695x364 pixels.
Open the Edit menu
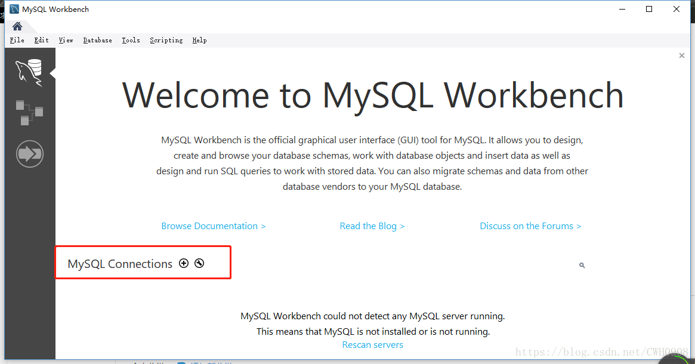(x=41, y=41)
